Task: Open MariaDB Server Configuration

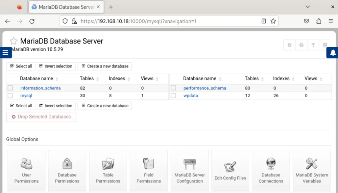Action: click(x=190, y=170)
